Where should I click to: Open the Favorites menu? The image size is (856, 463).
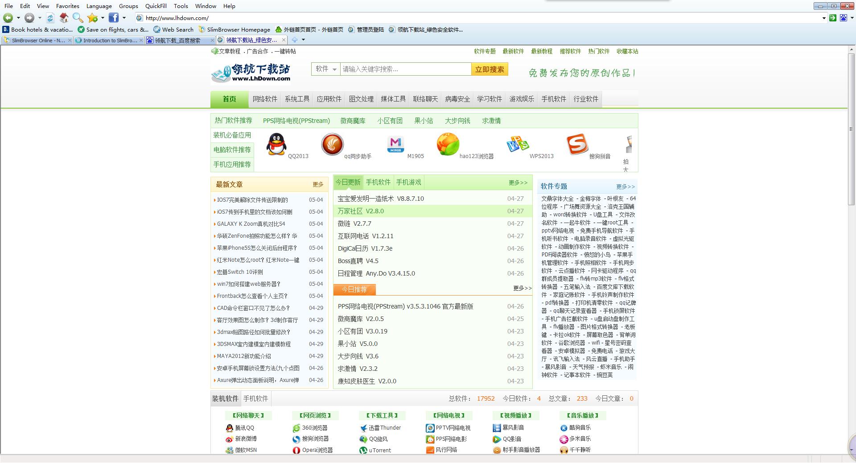pyautogui.click(x=68, y=6)
